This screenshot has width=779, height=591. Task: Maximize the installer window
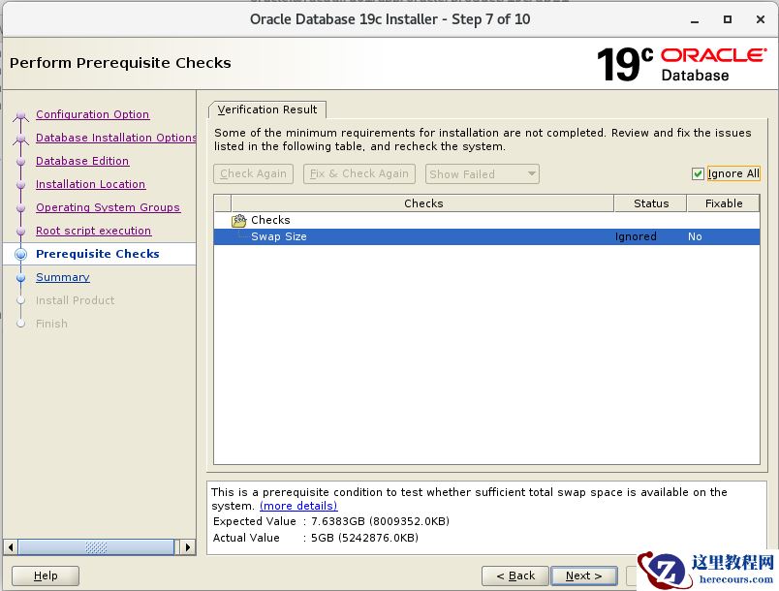tap(728, 19)
